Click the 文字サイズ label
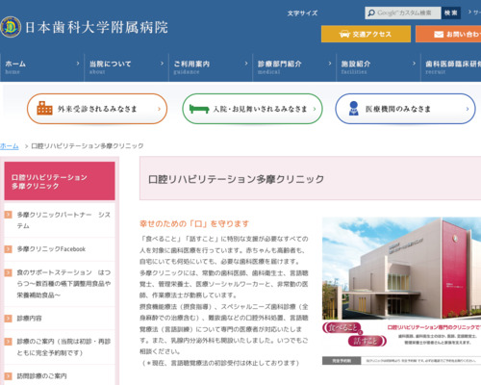481x385 pixels. click(302, 13)
